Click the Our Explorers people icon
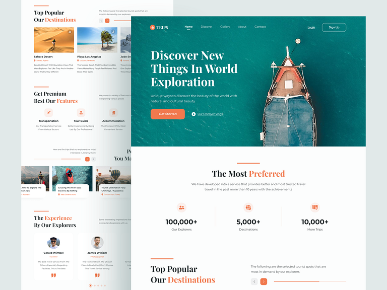The width and height of the screenshot is (387, 290). [181, 207]
